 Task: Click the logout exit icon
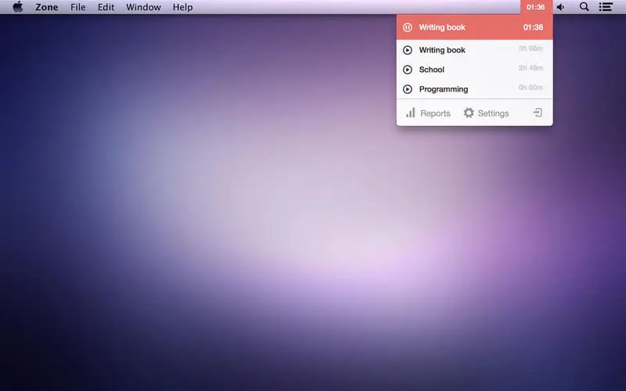[x=538, y=113]
